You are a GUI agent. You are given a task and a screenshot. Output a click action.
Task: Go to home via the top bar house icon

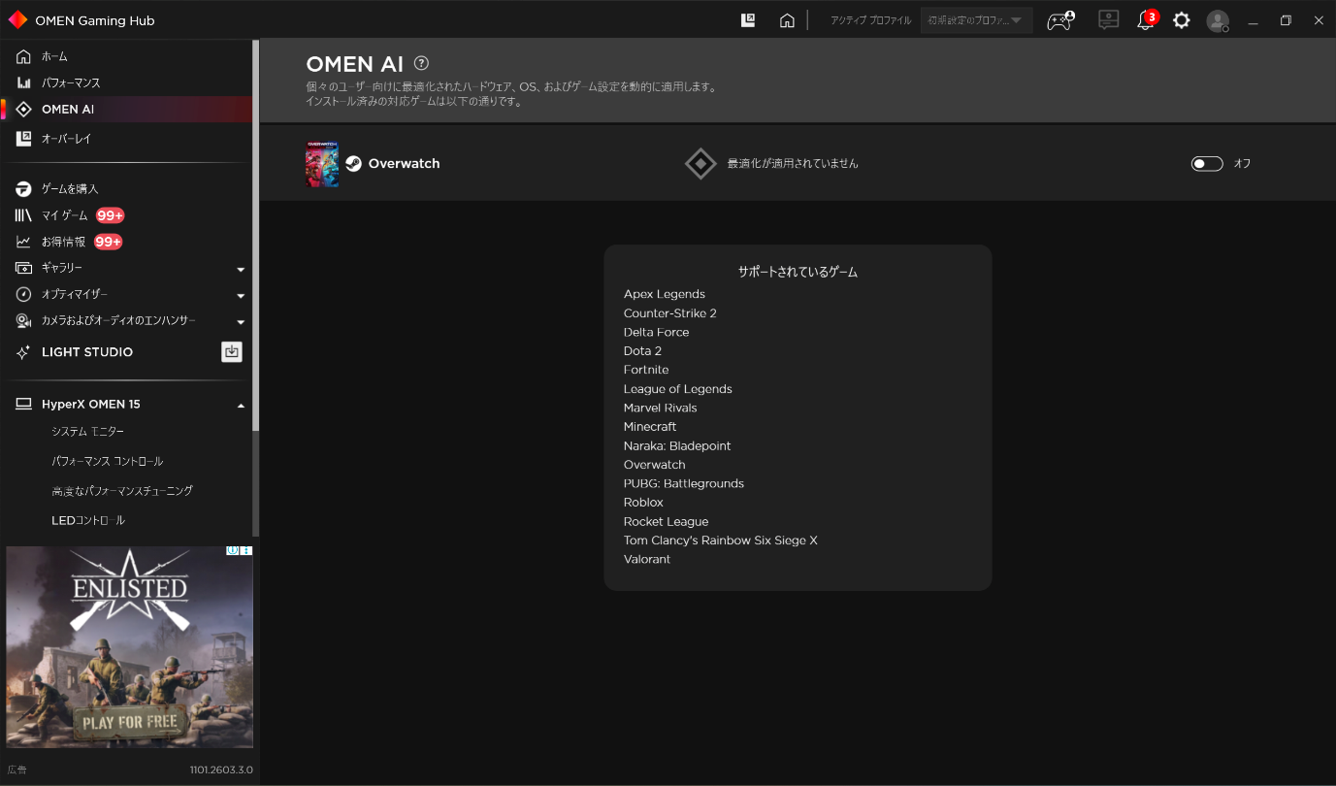tap(787, 20)
